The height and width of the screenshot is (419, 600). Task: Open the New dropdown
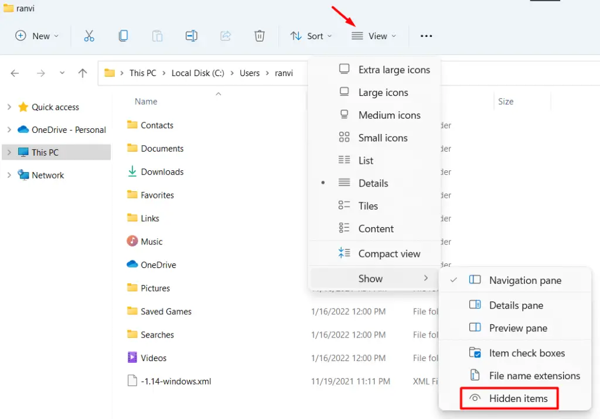tap(37, 36)
